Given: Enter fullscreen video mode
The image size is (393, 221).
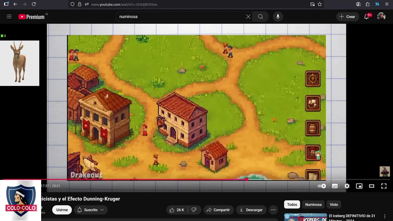Looking at the screenshot, I should click(x=384, y=186).
